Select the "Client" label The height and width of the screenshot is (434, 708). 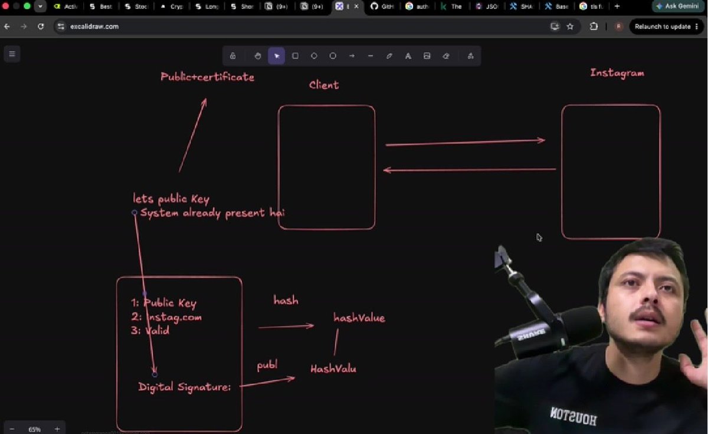(x=324, y=85)
